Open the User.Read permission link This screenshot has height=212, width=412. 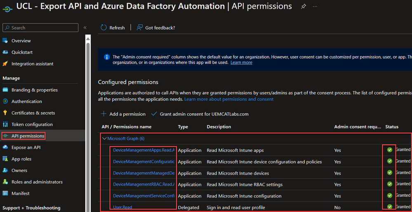[x=122, y=207]
